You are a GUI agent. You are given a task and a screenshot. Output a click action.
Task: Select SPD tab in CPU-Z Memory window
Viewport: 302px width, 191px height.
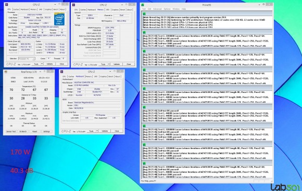[108, 10]
